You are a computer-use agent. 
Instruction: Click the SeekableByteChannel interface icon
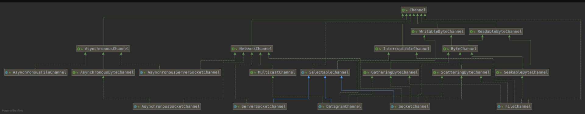click(x=498, y=72)
